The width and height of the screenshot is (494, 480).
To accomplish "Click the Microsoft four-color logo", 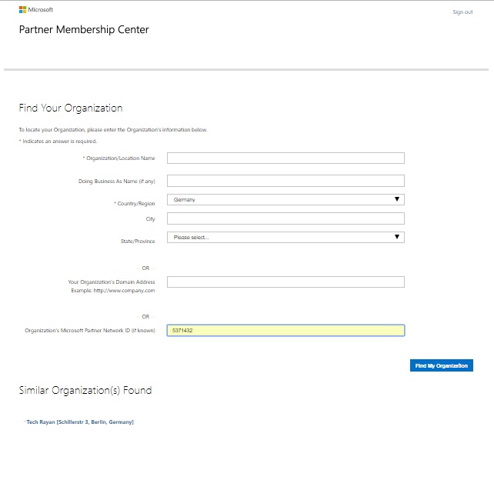I will coord(22,10).
